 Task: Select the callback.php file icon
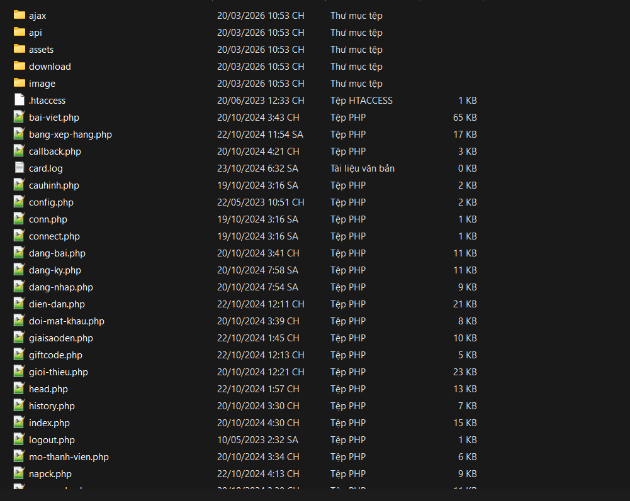pos(20,150)
